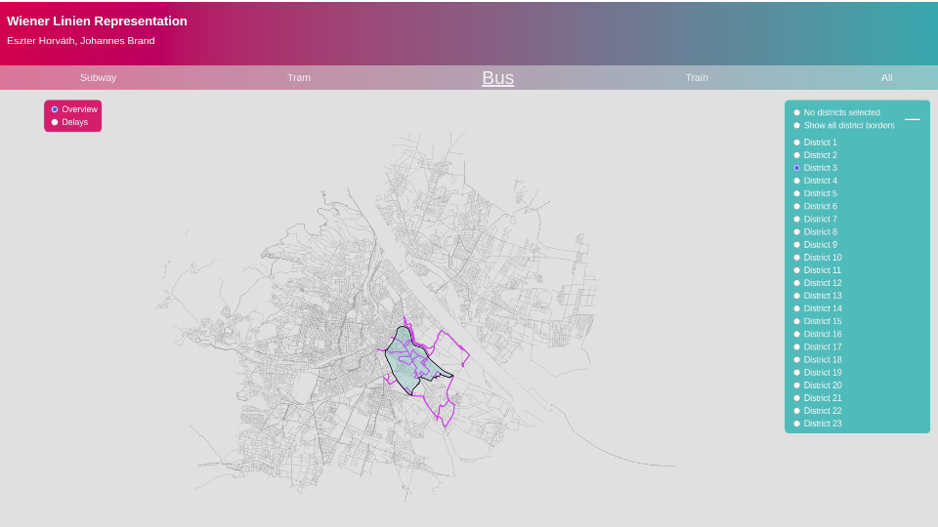Open the Bus tab
Screen dimensions: 938x527
[x=497, y=78]
